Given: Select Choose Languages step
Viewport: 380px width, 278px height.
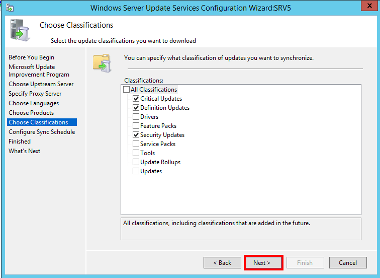Looking at the screenshot, I should 34,103.
